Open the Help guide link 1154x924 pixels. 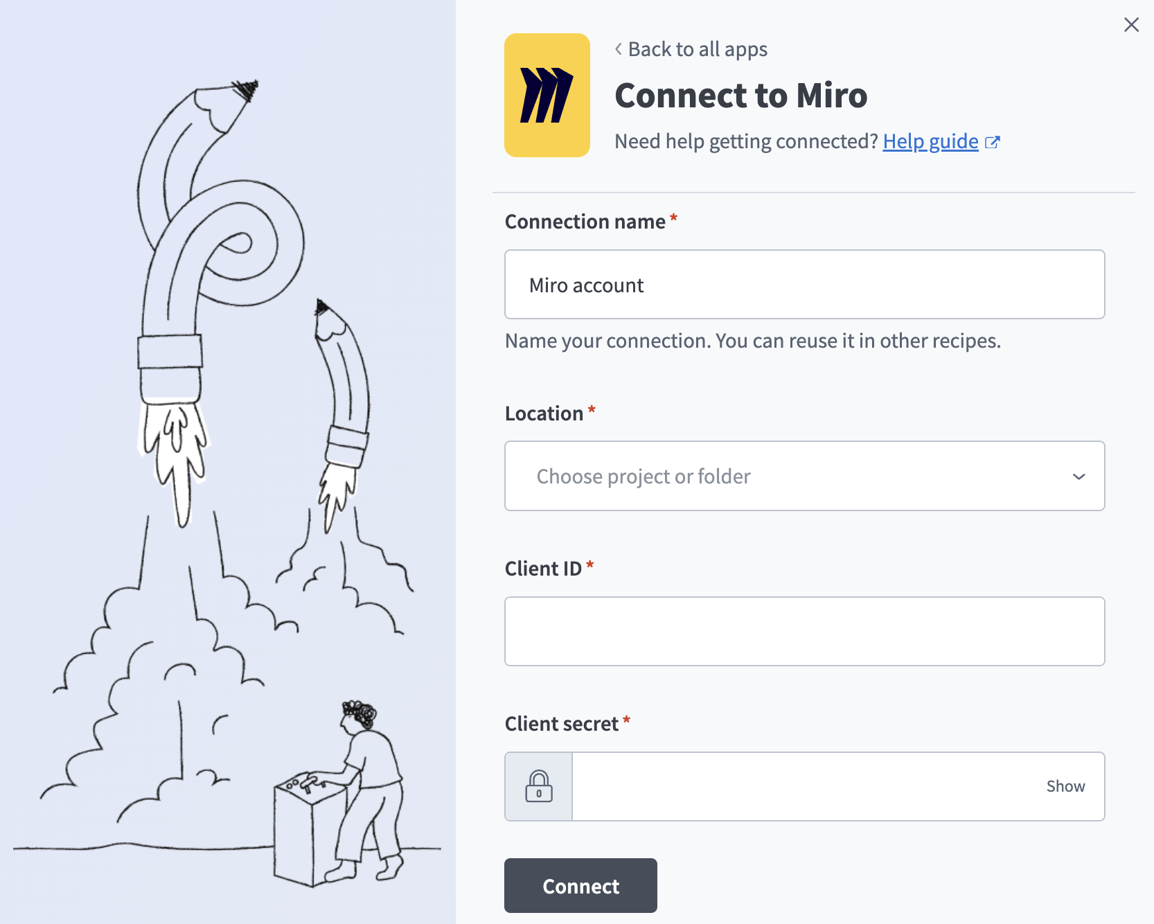point(930,141)
